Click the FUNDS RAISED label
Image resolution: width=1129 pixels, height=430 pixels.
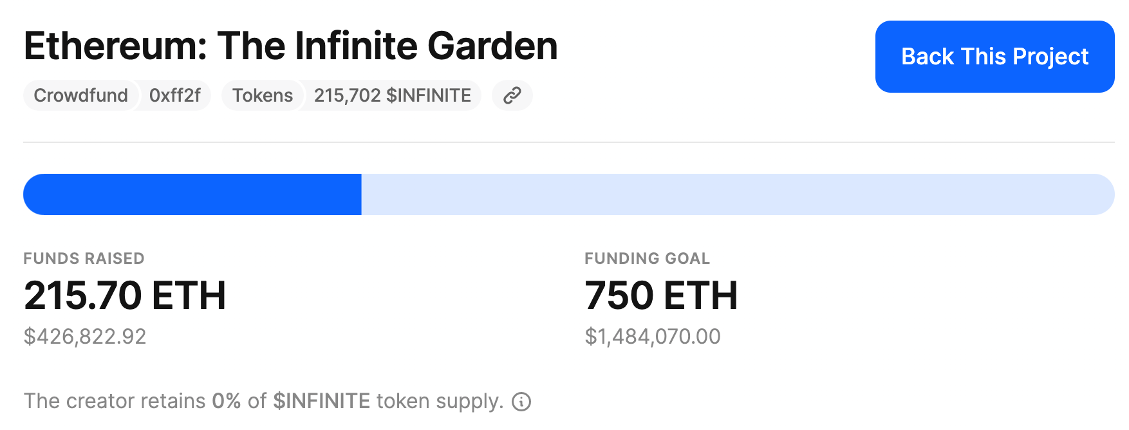(84, 258)
